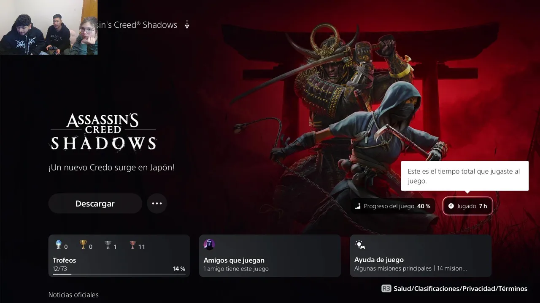Click the R3 button icon

point(386,289)
